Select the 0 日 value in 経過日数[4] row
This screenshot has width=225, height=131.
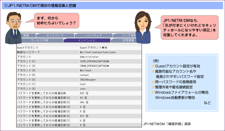pos(82,107)
